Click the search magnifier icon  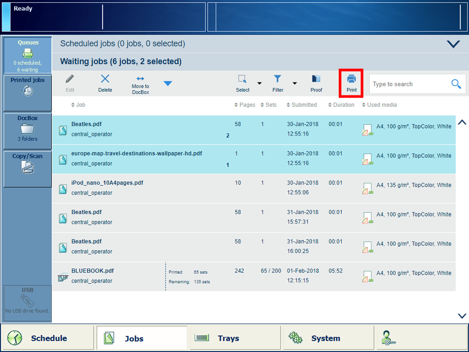pos(456,84)
